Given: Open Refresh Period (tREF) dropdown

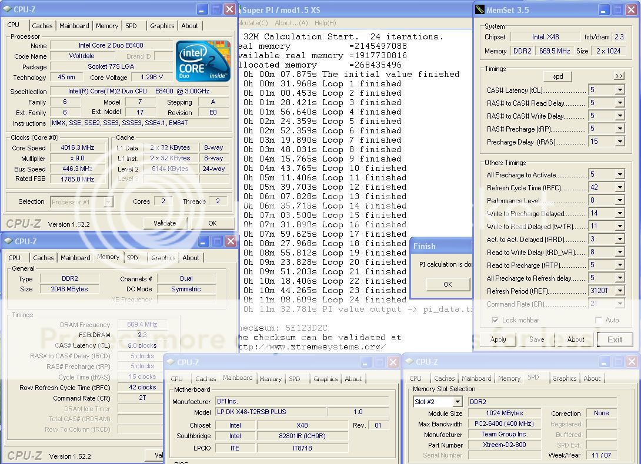Looking at the screenshot, I should click(620, 291).
